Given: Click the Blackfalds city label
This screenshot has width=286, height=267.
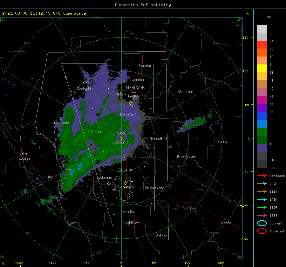Looking at the screenshot, I should point(135,88).
